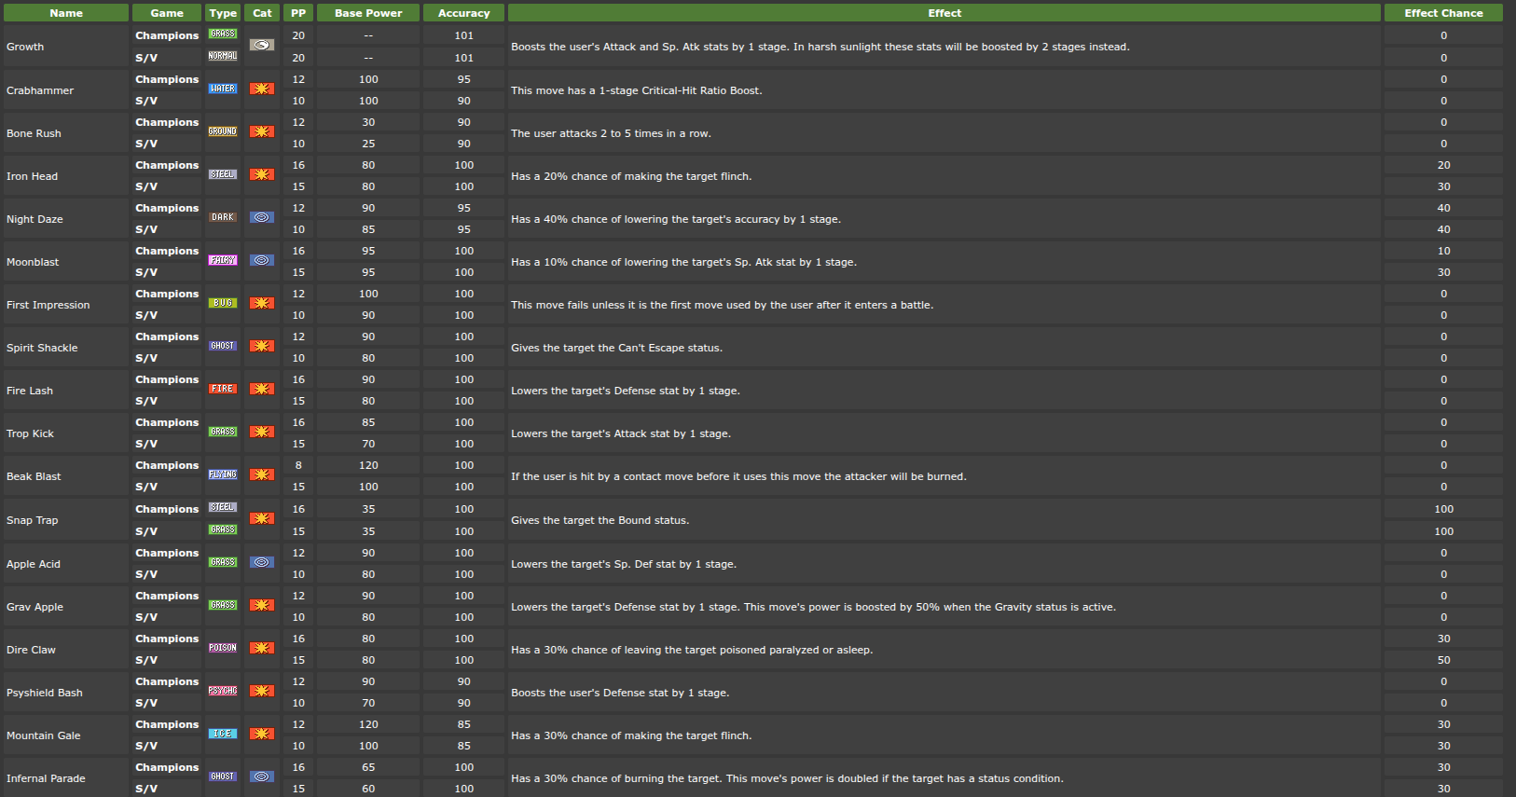Click Mountain Gale's Ice type icon

coord(223,734)
